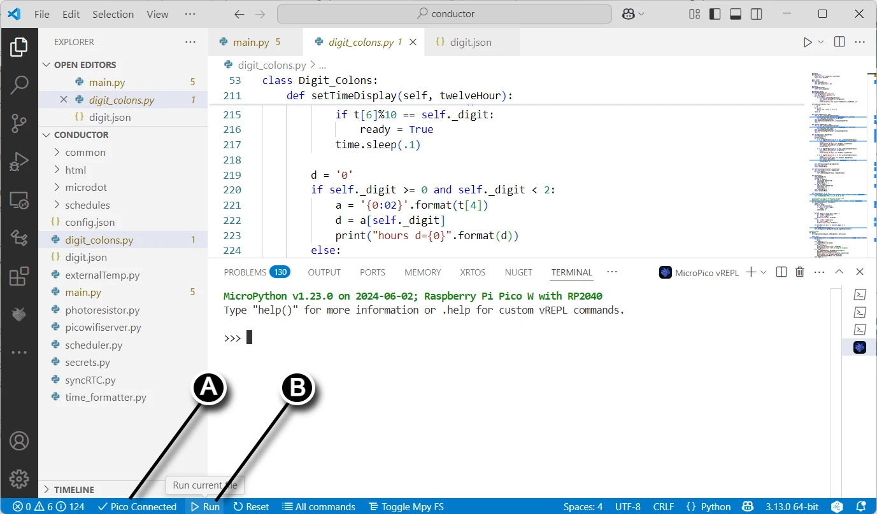
Task: Expand the common folder
Action: 85,153
